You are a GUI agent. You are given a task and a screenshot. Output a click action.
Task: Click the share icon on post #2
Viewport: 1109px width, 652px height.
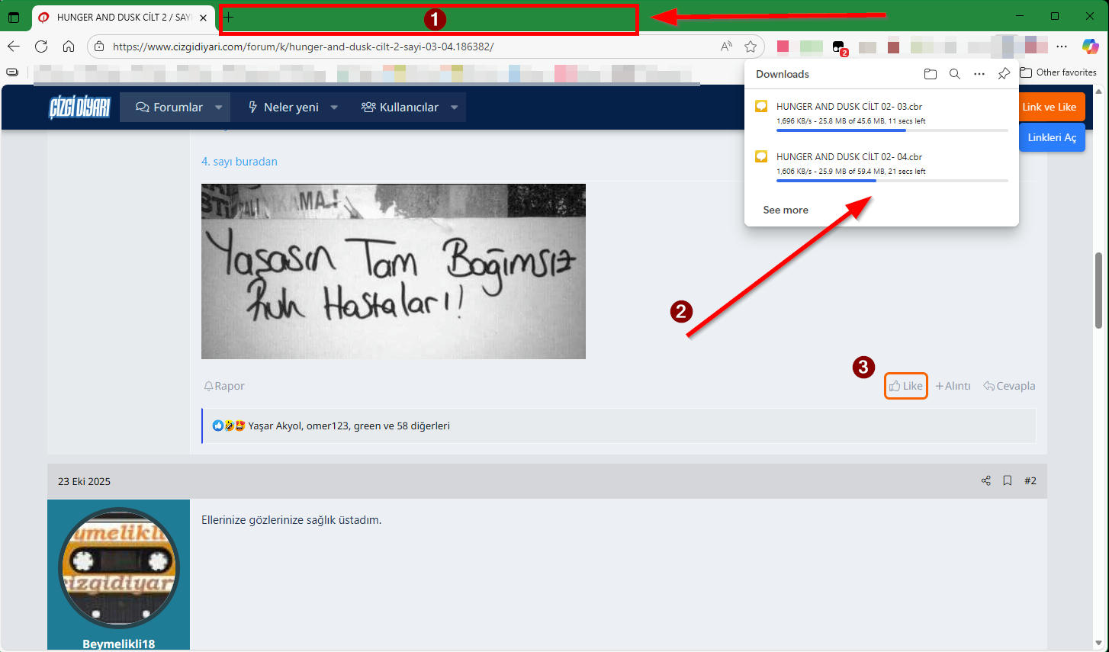[x=985, y=480]
